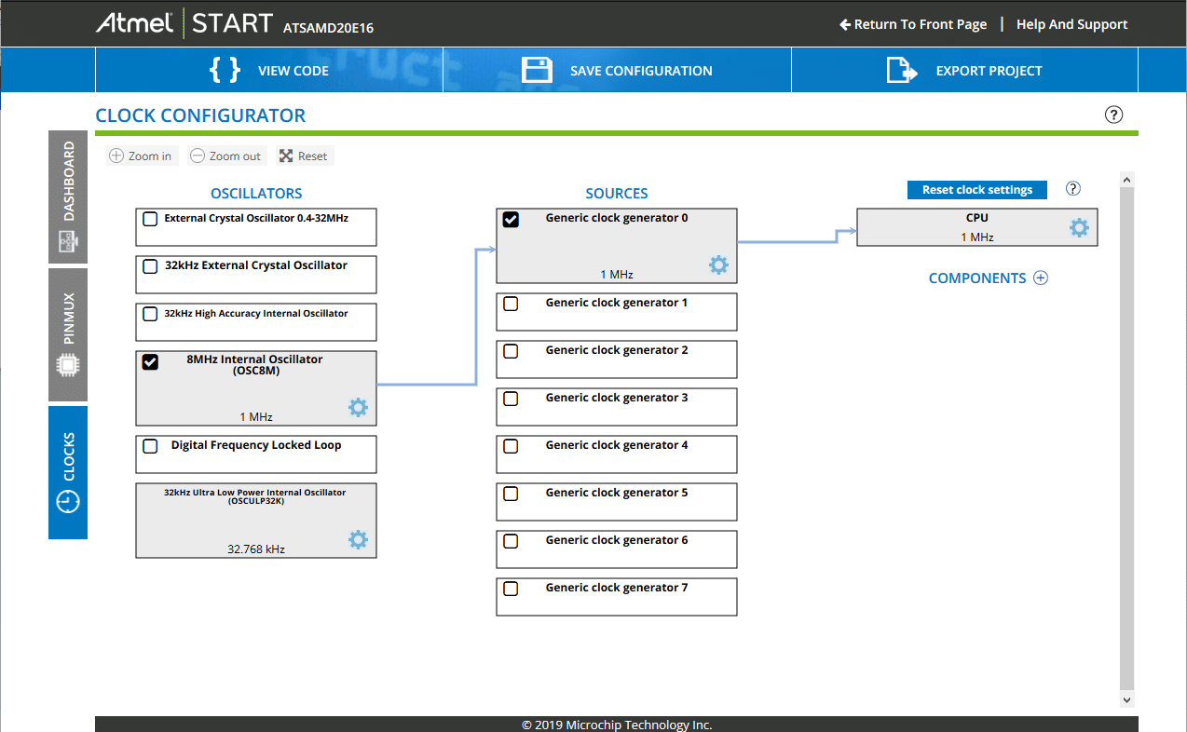The width and height of the screenshot is (1187, 732).
Task: Enable Generic clock generator 5 checkbox
Action: [511, 494]
